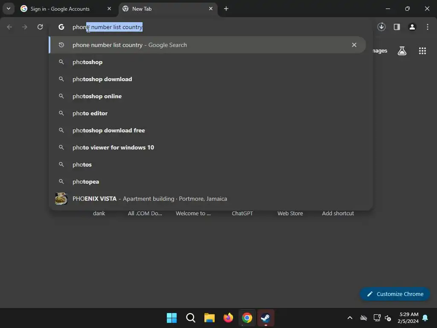Toggle the Chrome side panel

[x=396, y=27]
